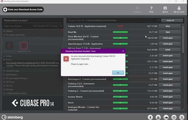Click Steinberg Download Assistant title bar icon
This screenshot has width=188, height=120.
pyautogui.click(x=2, y=1)
